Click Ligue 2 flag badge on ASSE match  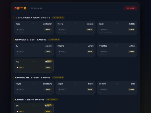20,30
